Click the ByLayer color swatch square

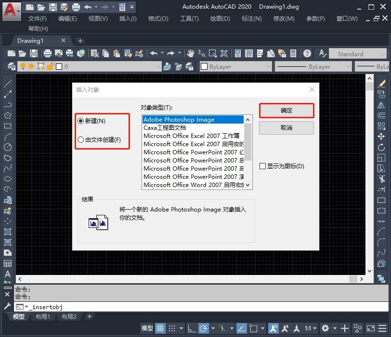point(204,66)
